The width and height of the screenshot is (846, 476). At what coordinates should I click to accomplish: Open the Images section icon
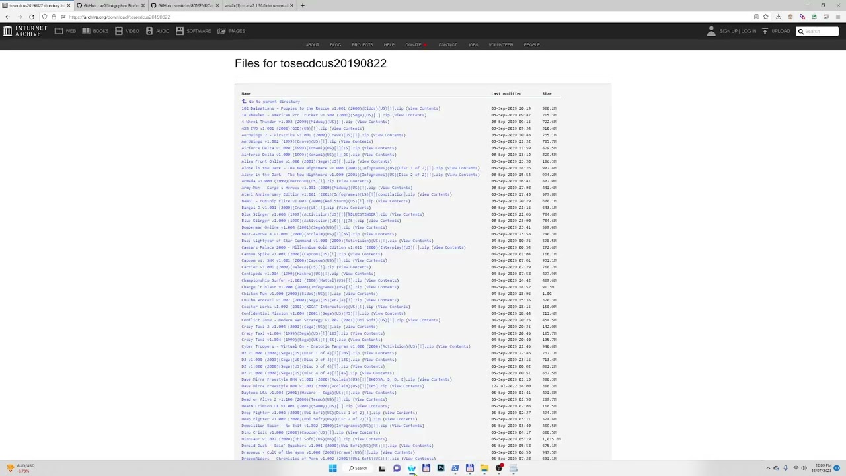pos(221,31)
